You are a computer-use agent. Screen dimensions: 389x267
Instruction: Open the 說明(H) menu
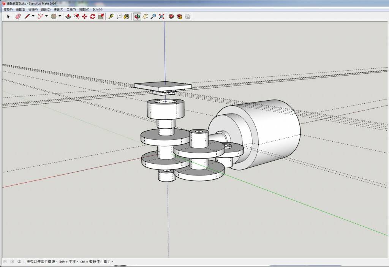(x=98, y=9)
